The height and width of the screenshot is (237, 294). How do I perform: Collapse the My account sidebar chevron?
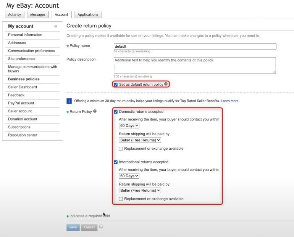56,26
